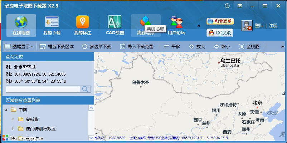The image size is (287, 143).
Task: Select 框选下载区域 rectangle download tool
Action: coord(57,47)
